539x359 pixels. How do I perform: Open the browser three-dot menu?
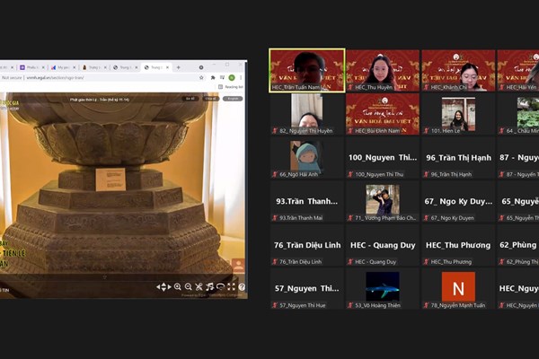click(x=241, y=78)
